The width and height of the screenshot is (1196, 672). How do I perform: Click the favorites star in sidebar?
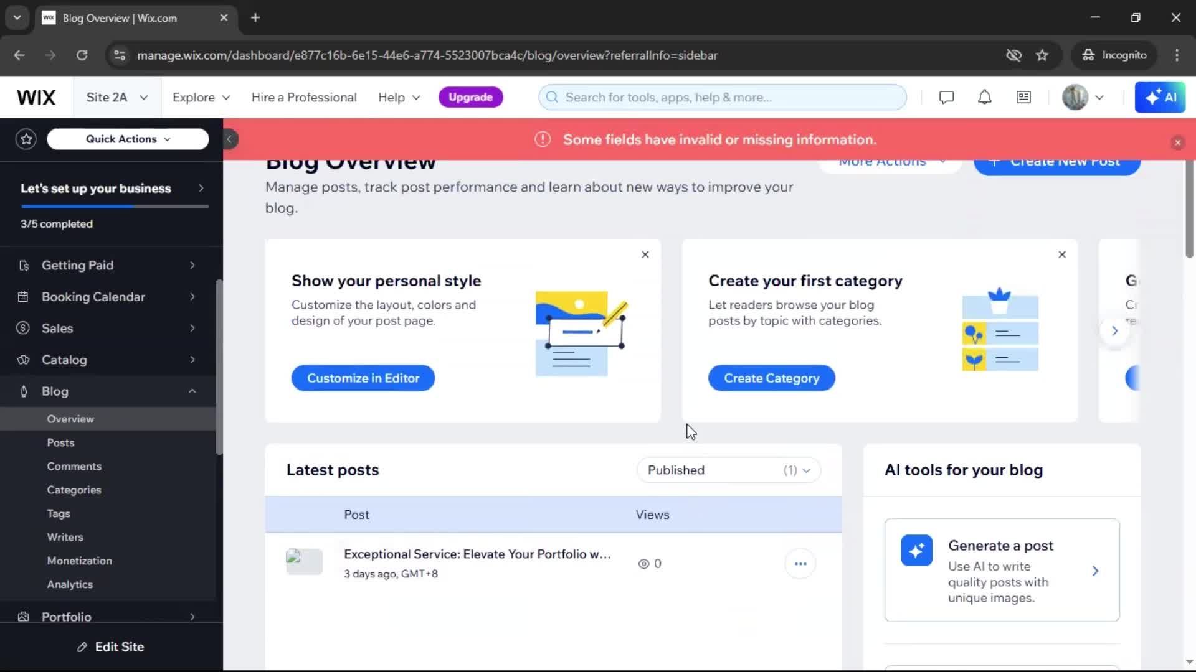(26, 139)
